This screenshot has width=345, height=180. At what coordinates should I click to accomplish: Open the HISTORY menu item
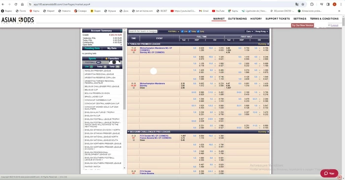pos(256,19)
